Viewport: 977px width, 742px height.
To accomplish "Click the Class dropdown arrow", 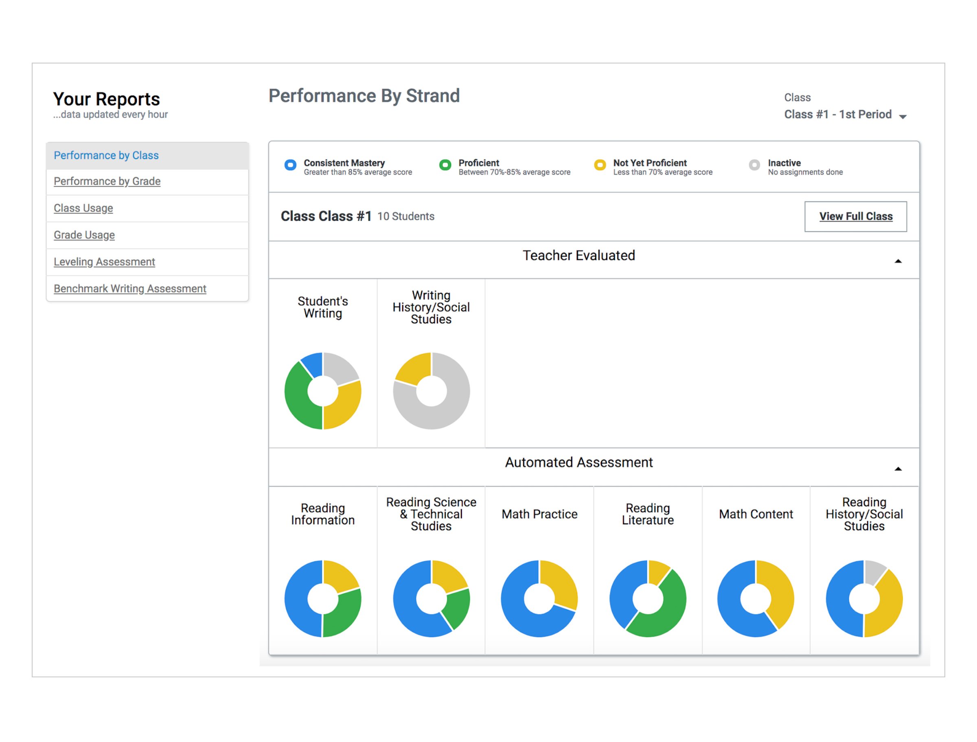I will point(903,117).
